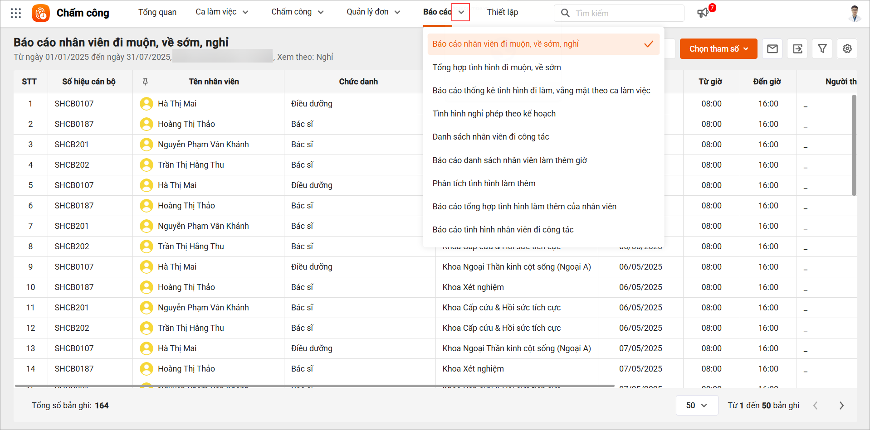Send the report by email icon
This screenshot has height=430, width=870.
[x=772, y=49]
